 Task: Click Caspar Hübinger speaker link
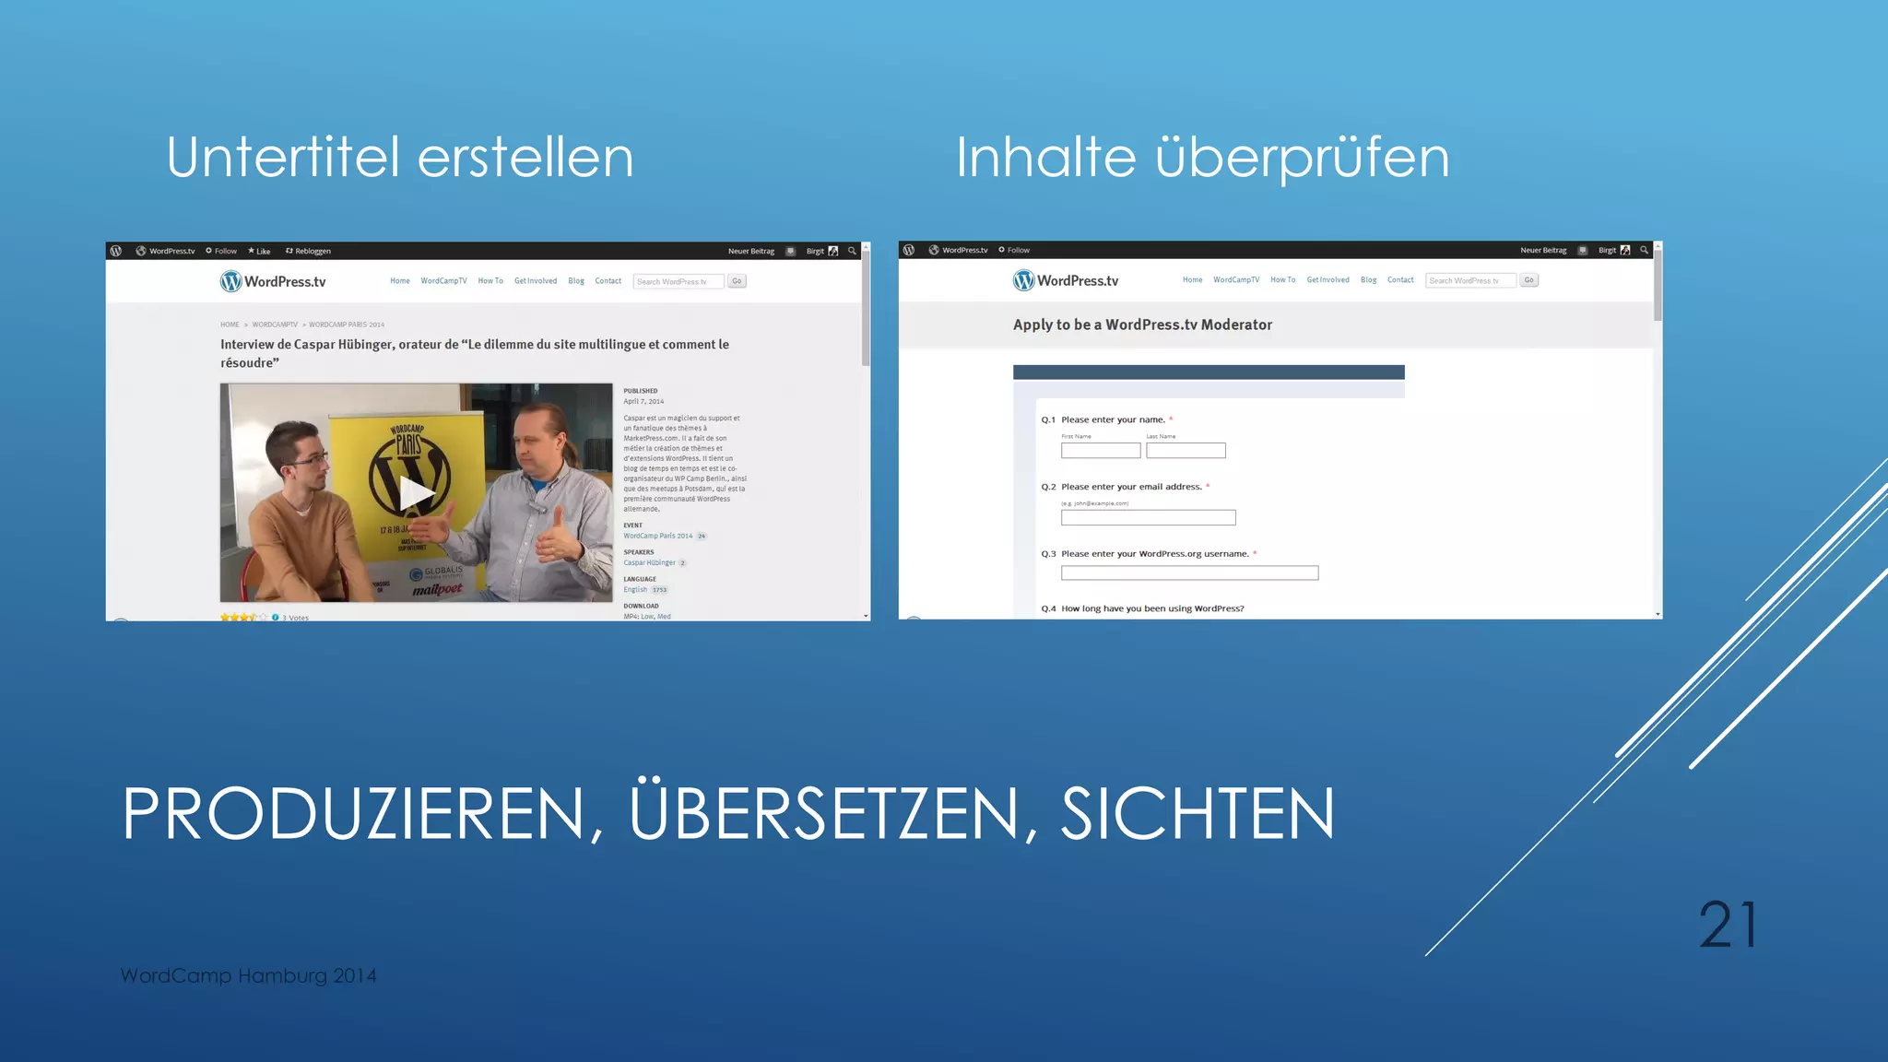pyautogui.click(x=650, y=562)
